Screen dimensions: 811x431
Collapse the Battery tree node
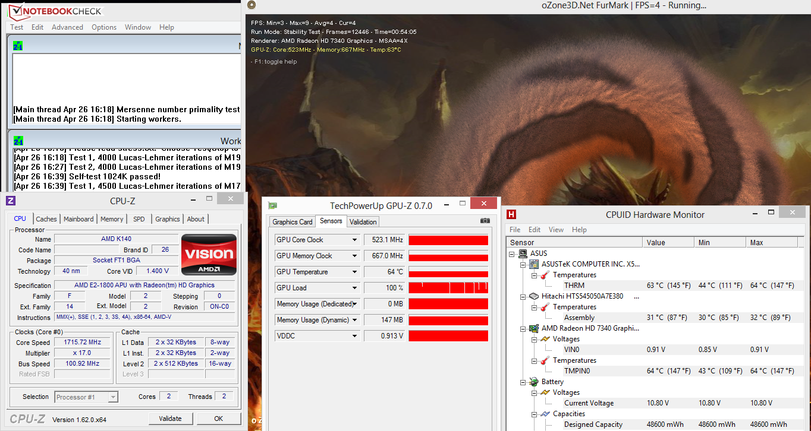(x=523, y=382)
